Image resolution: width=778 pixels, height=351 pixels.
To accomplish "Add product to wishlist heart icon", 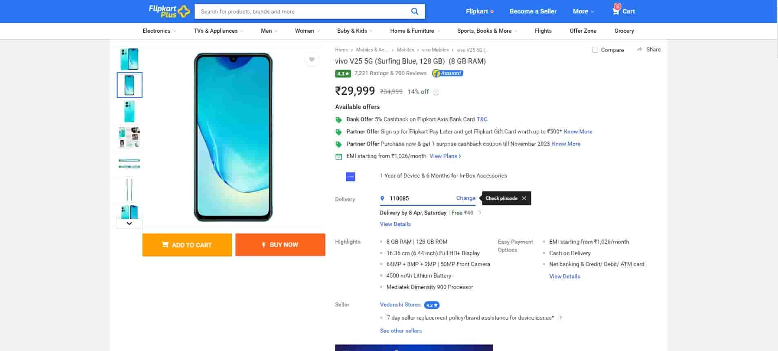I will tap(311, 60).
